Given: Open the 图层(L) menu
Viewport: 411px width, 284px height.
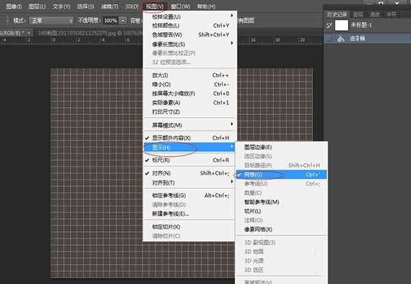Looking at the screenshot, I should point(37,6).
